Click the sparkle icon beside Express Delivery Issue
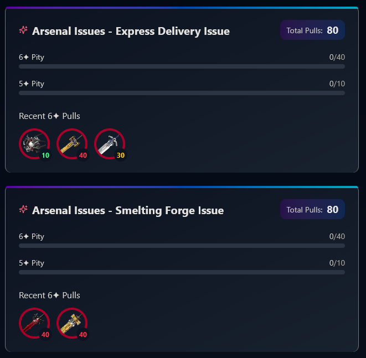366x358 pixels. (23, 30)
